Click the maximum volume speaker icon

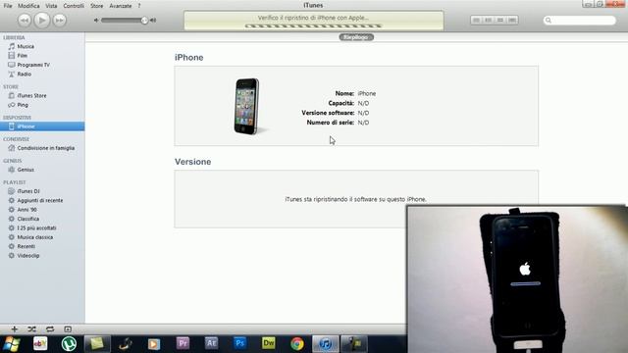(x=153, y=20)
